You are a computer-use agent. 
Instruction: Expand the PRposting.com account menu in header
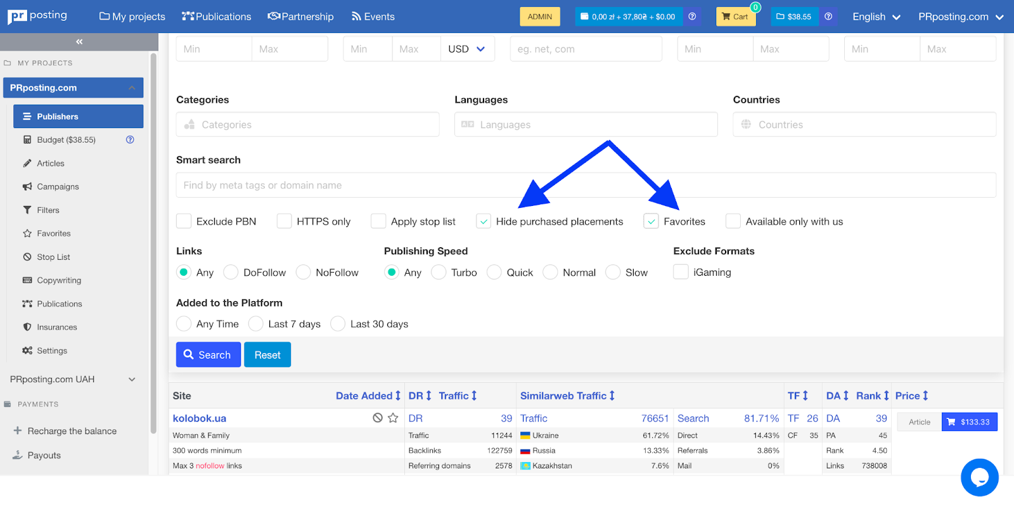pos(961,16)
